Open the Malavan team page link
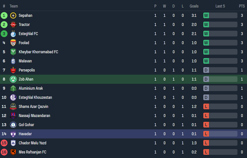 tap(25, 61)
